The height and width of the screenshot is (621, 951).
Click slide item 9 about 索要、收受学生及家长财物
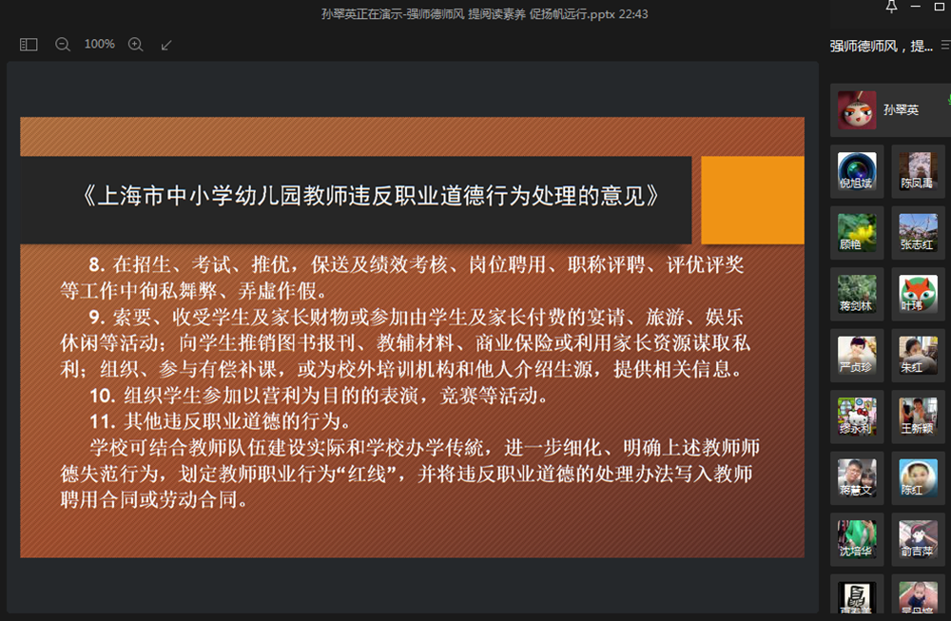click(405, 342)
